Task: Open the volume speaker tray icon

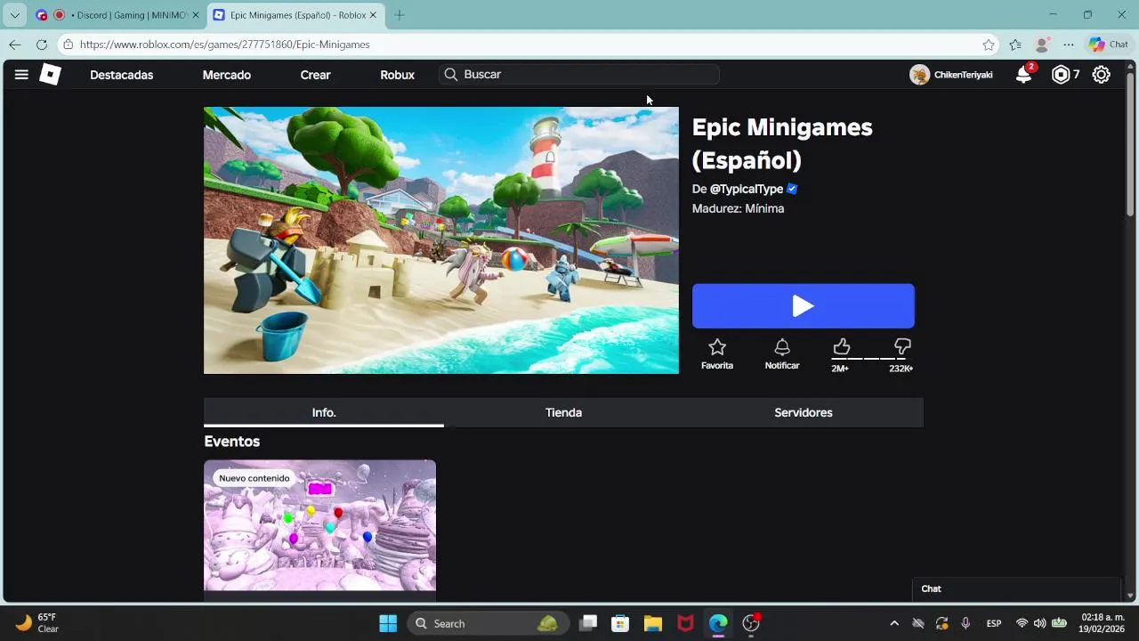Action: point(1039,623)
